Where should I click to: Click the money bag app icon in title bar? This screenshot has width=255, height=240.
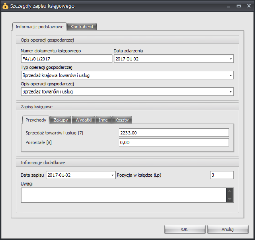point(5,6)
